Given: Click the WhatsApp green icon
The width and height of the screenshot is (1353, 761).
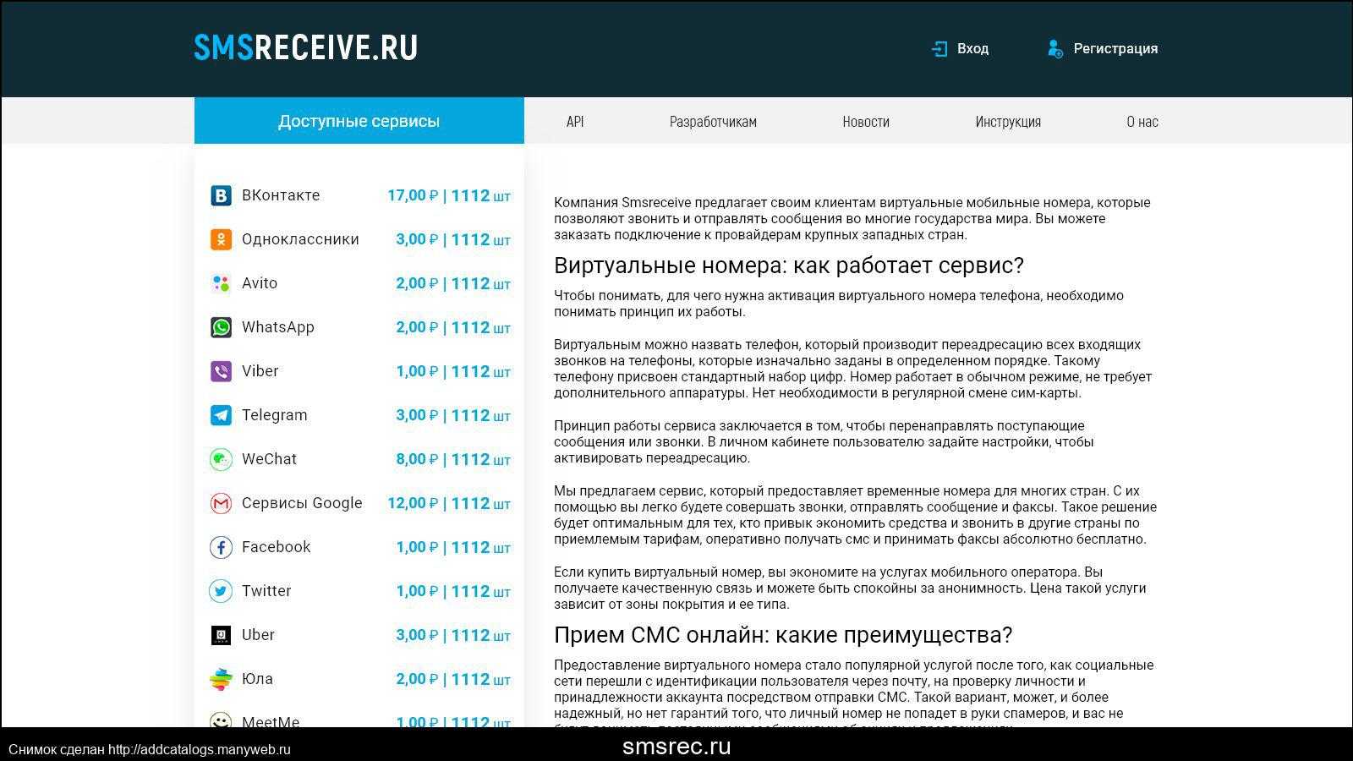Looking at the screenshot, I should [221, 327].
